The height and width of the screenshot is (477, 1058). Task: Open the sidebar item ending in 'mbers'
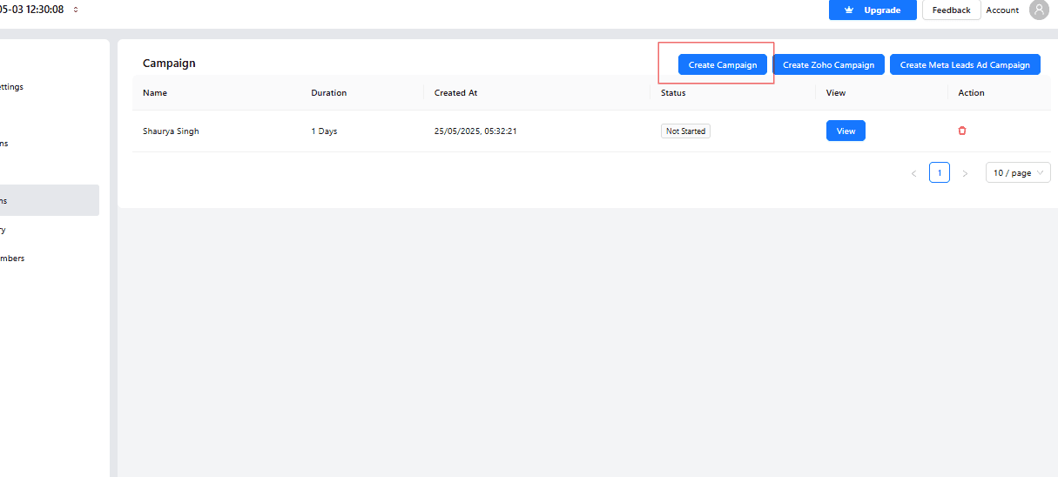(x=13, y=259)
